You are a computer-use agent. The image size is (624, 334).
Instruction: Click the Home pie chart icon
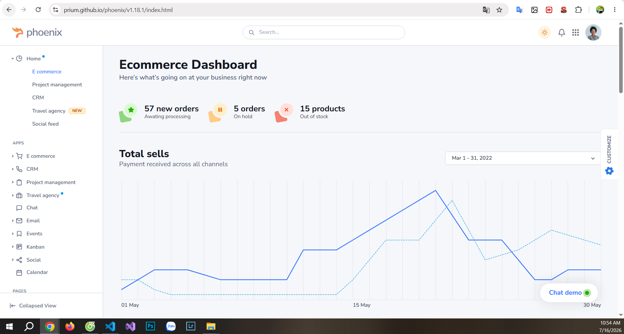click(19, 58)
